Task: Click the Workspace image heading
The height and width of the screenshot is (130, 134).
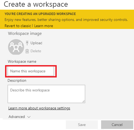Action: click(25, 34)
